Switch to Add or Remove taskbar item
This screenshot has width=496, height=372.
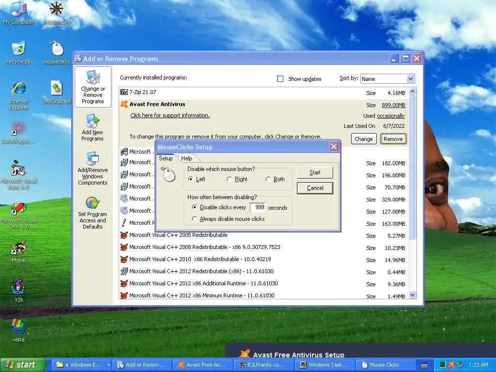(142, 365)
